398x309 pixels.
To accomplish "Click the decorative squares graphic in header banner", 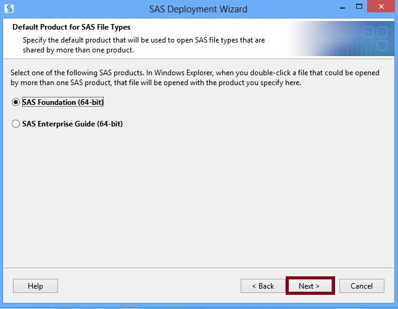I will tap(375, 38).
